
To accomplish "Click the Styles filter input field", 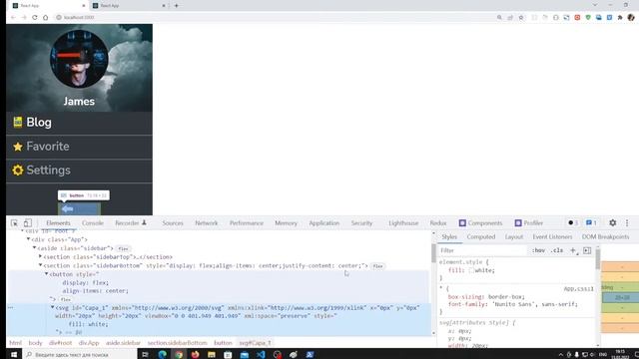I will coord(483,250).
